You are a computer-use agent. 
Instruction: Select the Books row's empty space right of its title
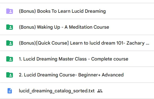(130, 11)
